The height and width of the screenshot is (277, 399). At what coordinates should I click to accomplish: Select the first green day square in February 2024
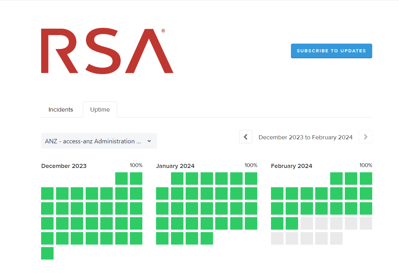[336, 179]
